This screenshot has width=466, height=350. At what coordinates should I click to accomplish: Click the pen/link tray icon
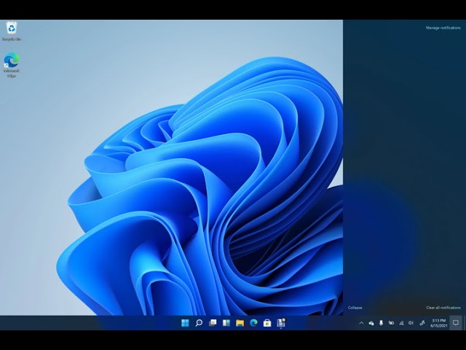(422, 323)
